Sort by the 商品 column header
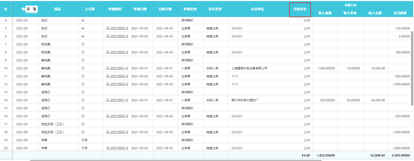 click(x=58, y=9)
